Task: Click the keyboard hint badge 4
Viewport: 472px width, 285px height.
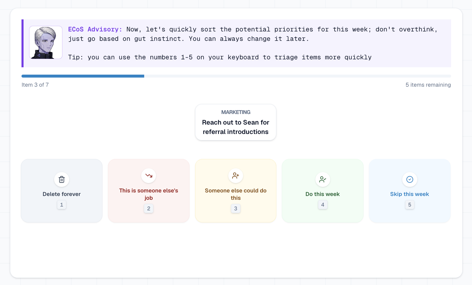Action: pyautogui.click(x=323, y=205)
